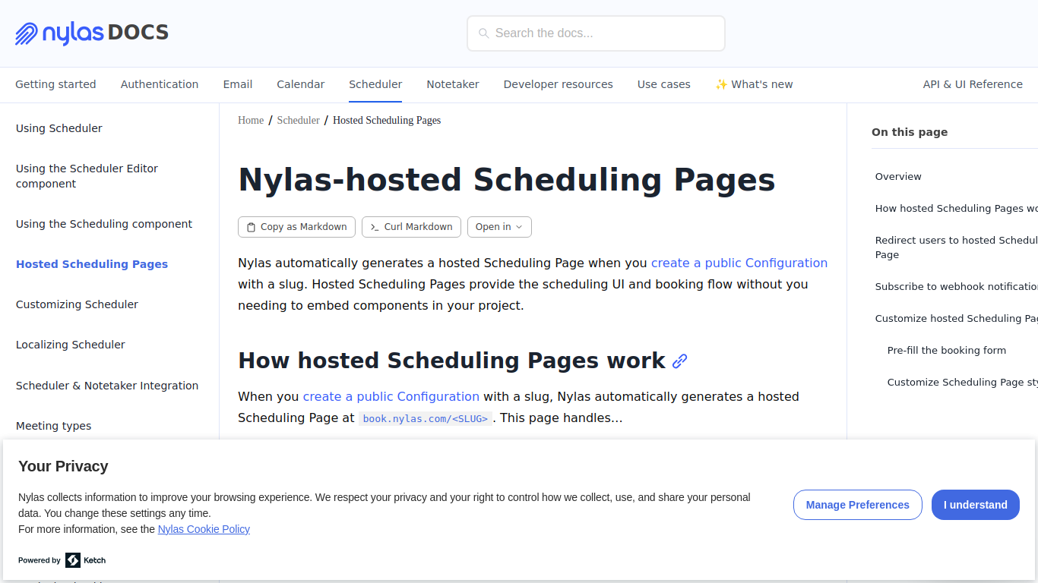Click the Nylas-hosted Scheduling Pages heading

tap(507, 180)
